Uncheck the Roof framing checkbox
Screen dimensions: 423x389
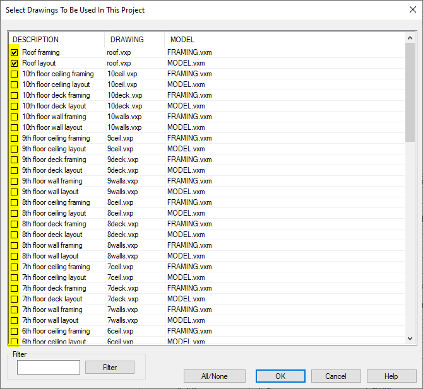tap(14, 53)
